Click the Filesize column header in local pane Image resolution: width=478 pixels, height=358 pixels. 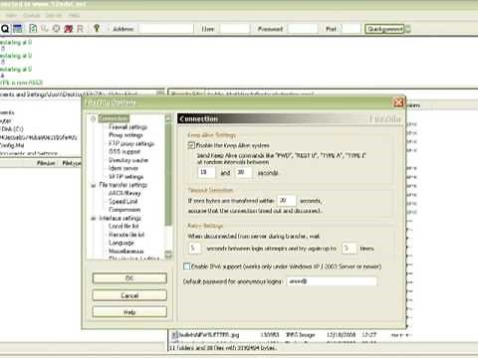(x=46, y=163)
